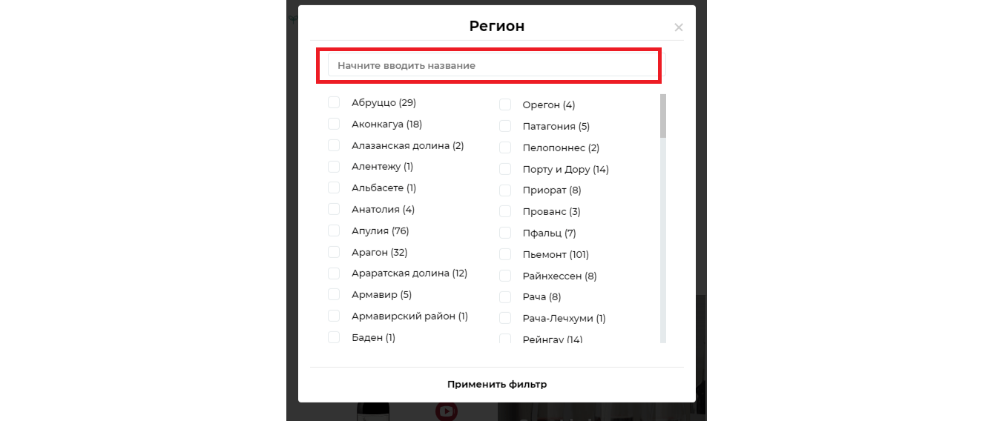Tick the Армавир (5) checkbox
The image size is (994, 421).
334,295
